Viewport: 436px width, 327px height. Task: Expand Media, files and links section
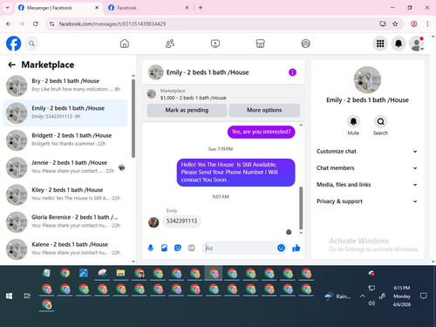click(x=367, y=185)
